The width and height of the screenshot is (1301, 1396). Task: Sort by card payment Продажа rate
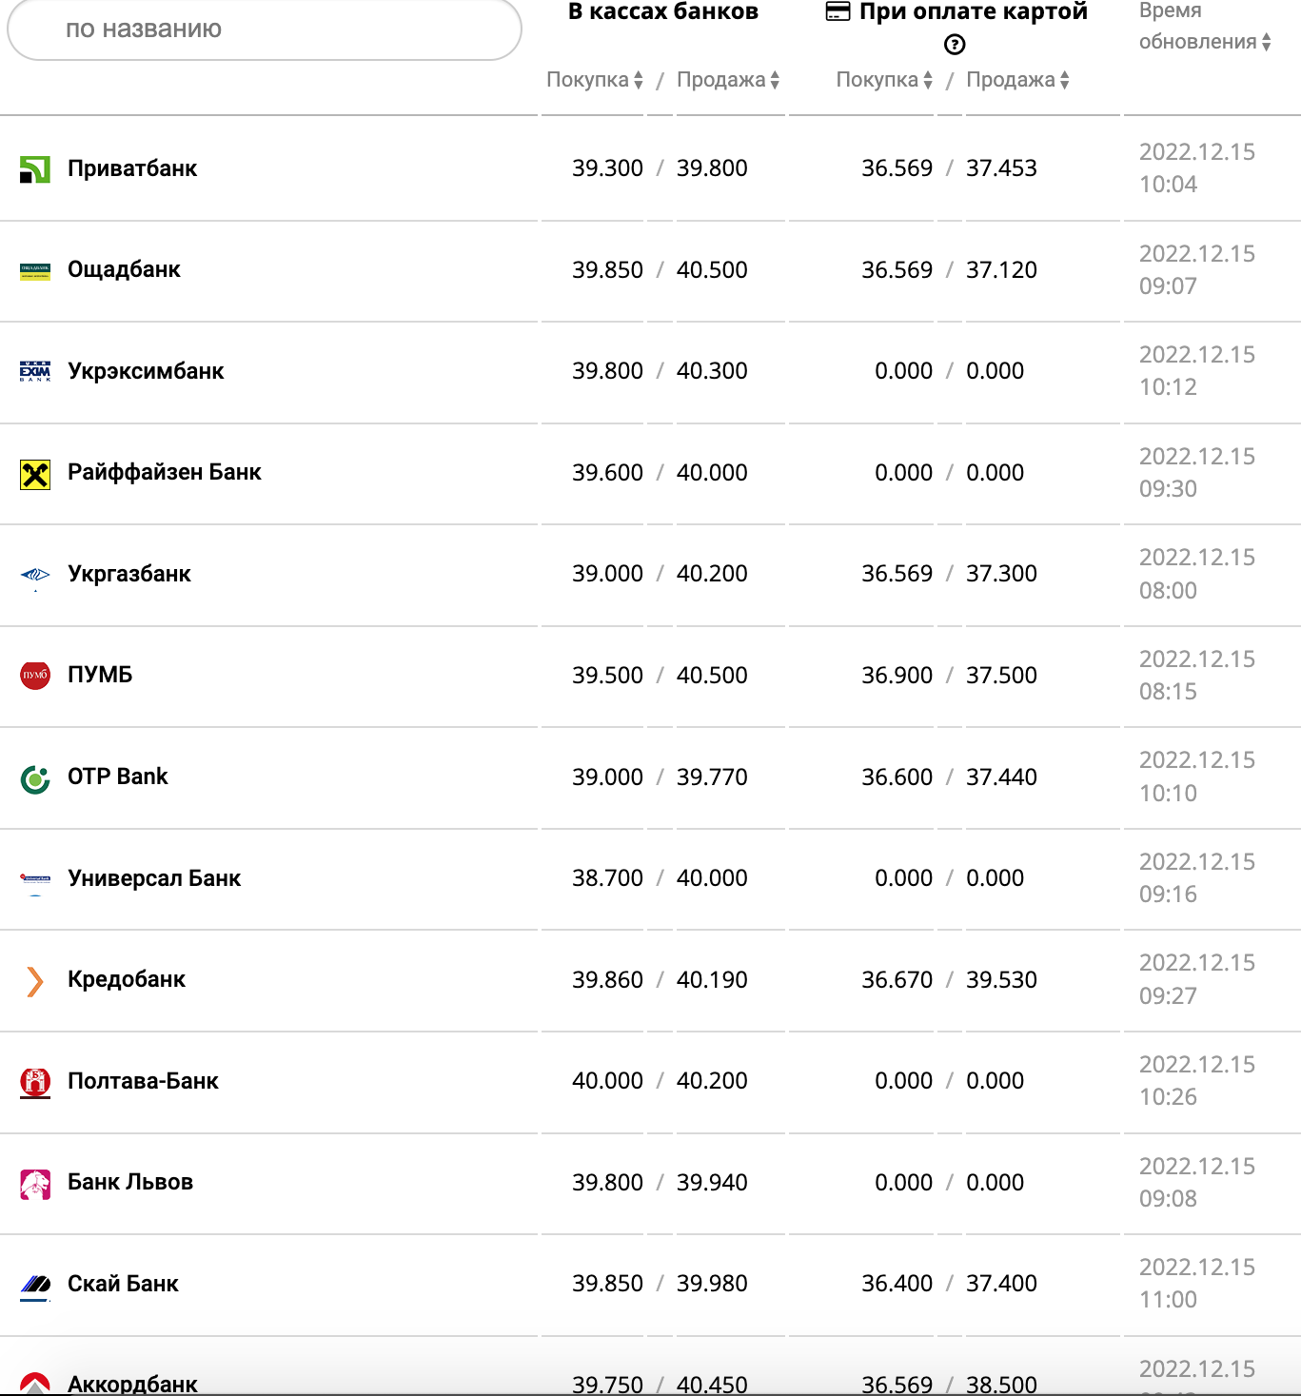coord(1017,80)
